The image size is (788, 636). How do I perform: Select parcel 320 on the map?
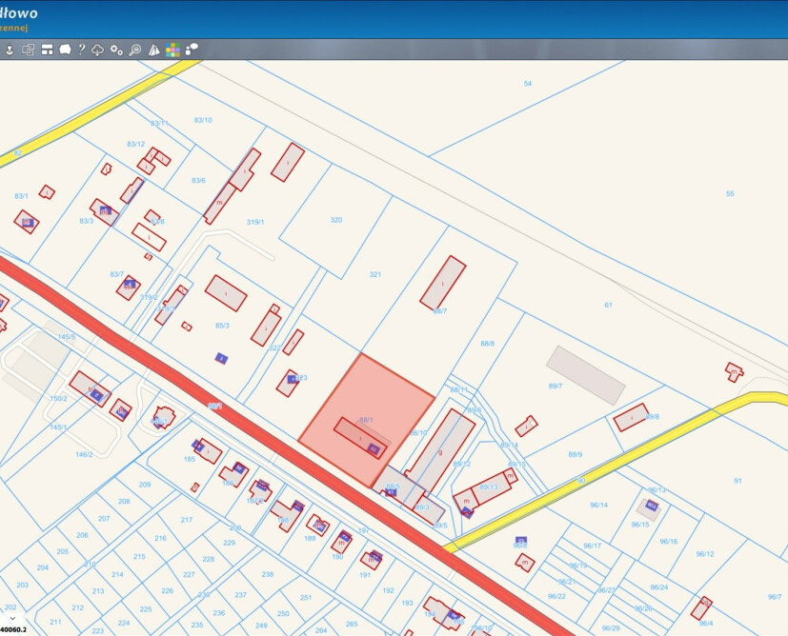click(335, 220)
